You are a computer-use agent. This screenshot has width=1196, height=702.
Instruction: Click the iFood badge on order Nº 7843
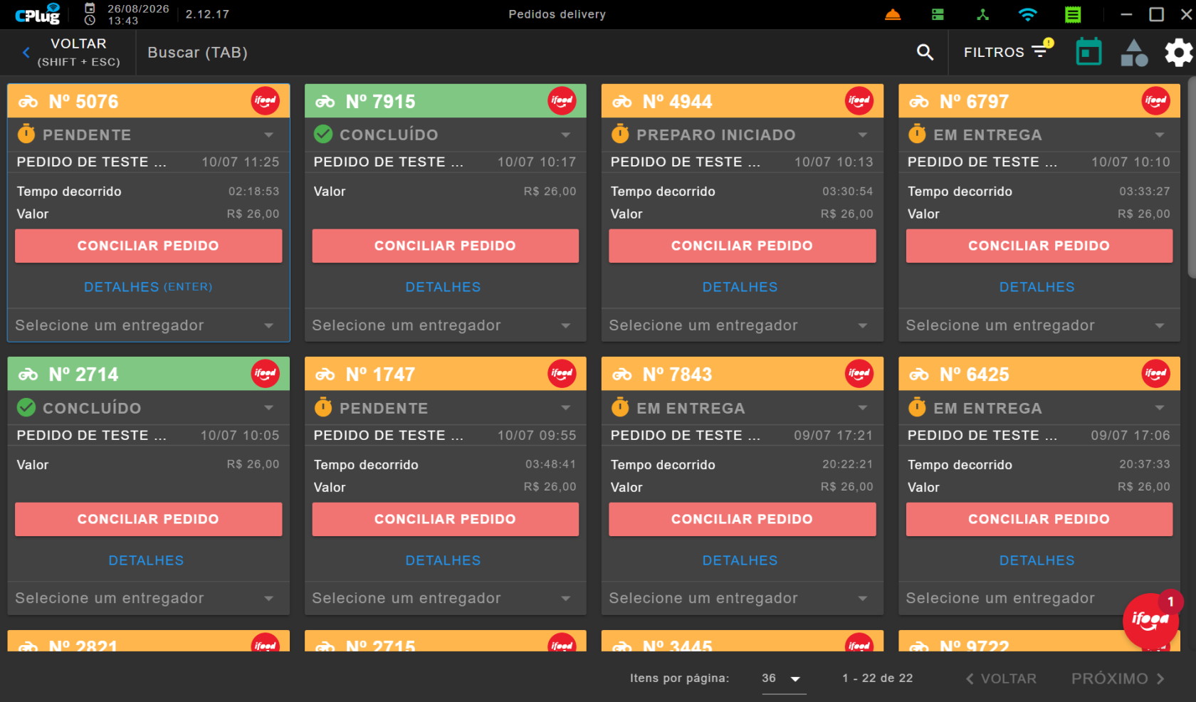pos(859,374)
